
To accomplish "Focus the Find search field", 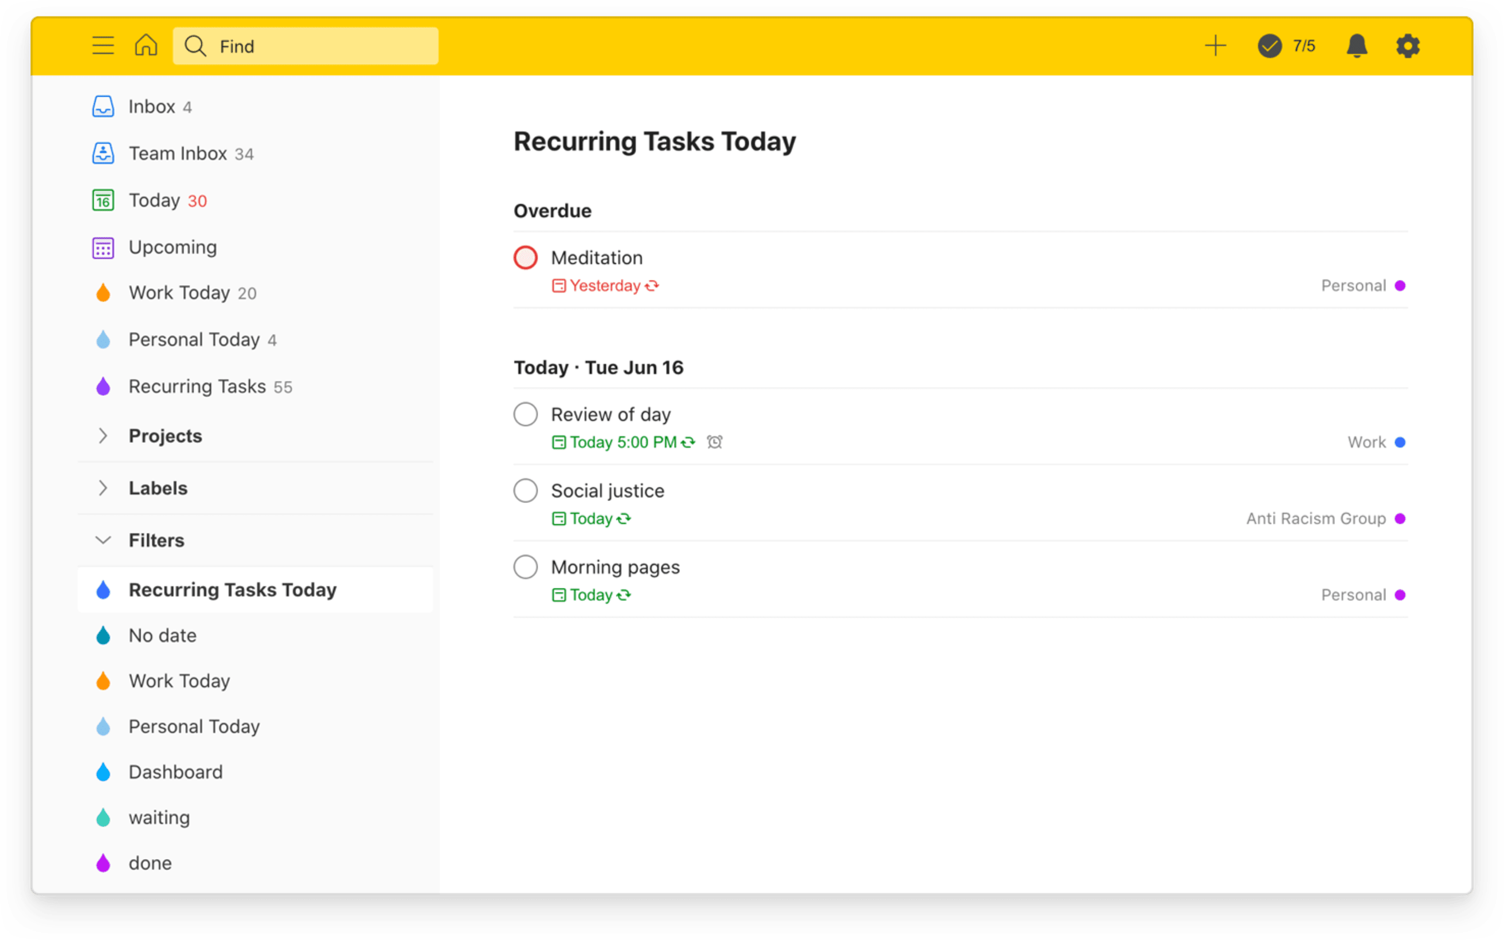I will click(305, 46).
